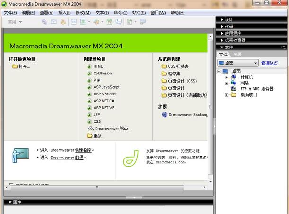Expand the 计算机 tree node
The image size is (289, 214).
pyautogui.click(x=227, y=77)
